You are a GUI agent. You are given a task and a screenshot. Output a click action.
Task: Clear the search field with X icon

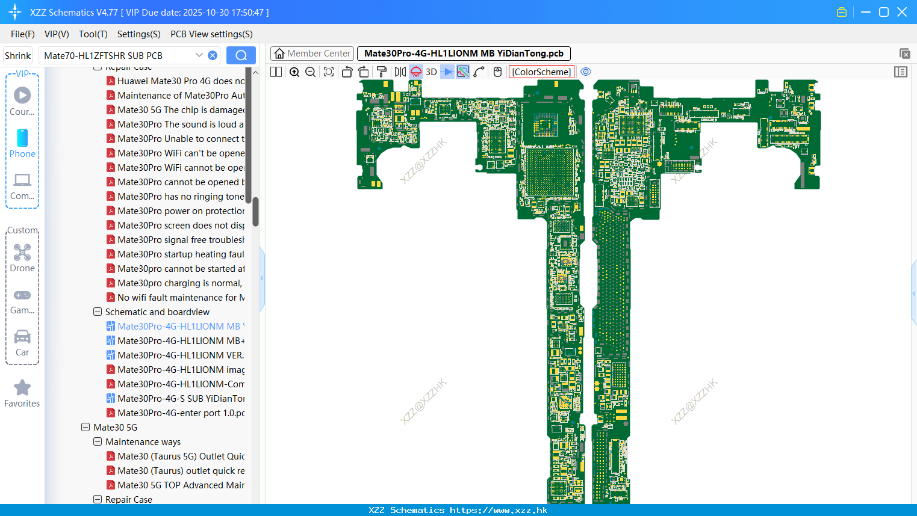pos(213,55)
